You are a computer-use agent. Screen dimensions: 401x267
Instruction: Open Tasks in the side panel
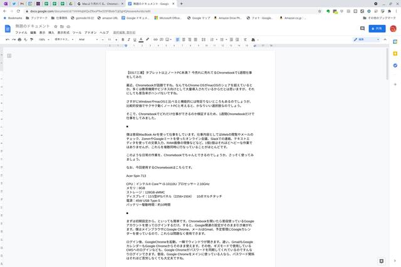click(x=395, y=66)
